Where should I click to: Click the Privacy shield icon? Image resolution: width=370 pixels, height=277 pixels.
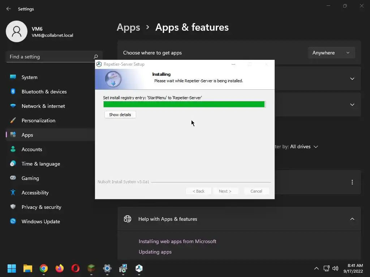[13, 207]
